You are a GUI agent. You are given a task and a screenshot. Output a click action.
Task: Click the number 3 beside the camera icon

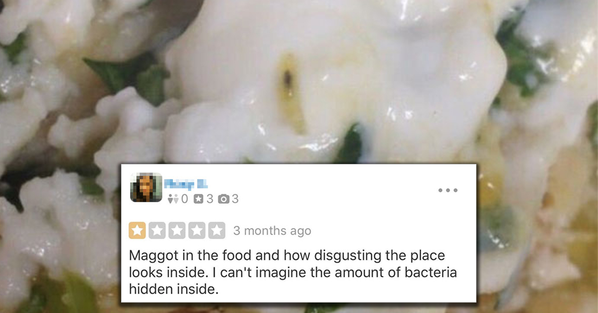235,199
